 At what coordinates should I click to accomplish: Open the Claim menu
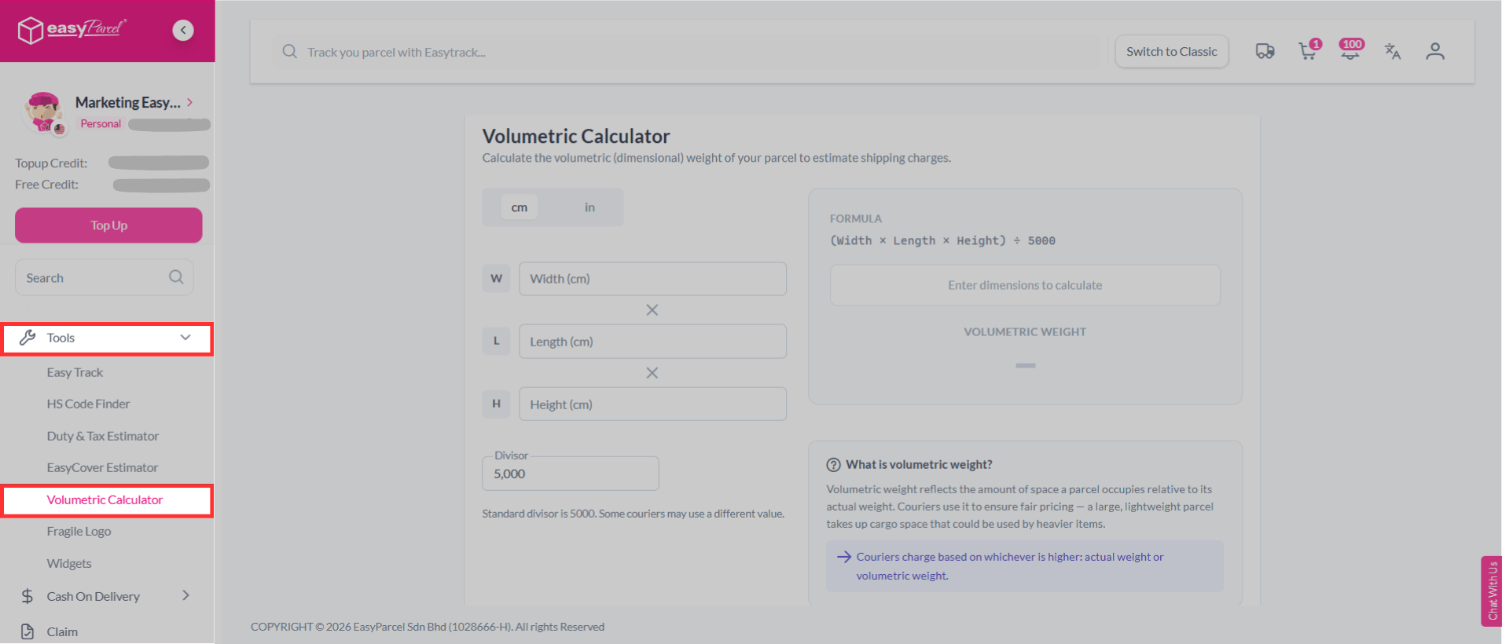click(x=62, y=631)
